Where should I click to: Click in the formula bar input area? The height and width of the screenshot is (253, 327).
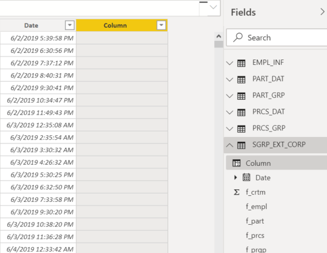click(x=99, y=8)
